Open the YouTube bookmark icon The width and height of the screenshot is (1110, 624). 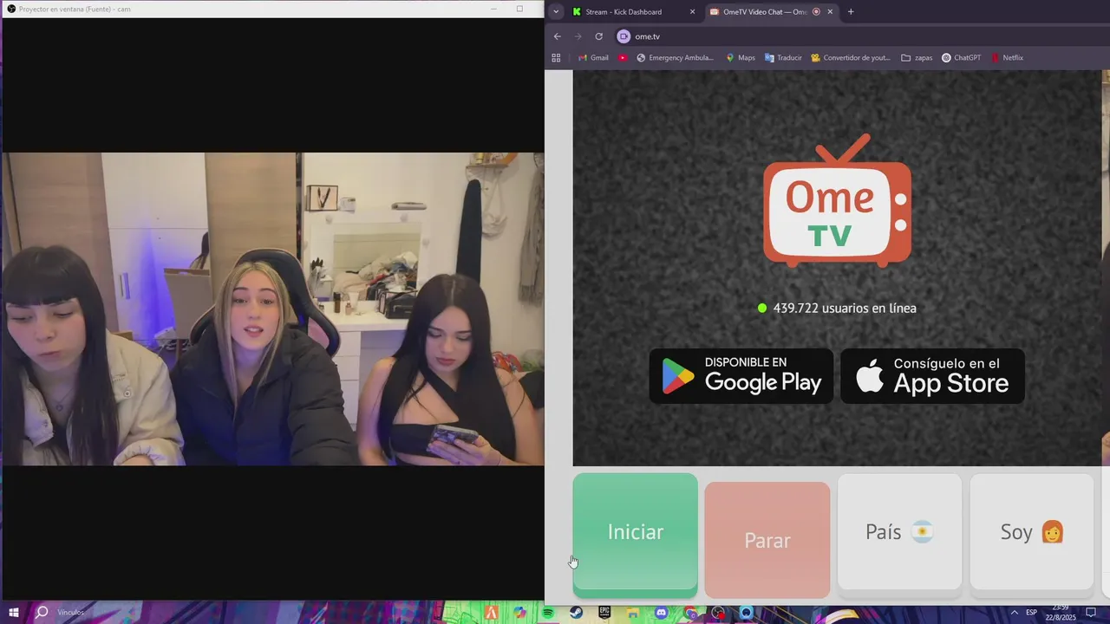pos(623,58)
